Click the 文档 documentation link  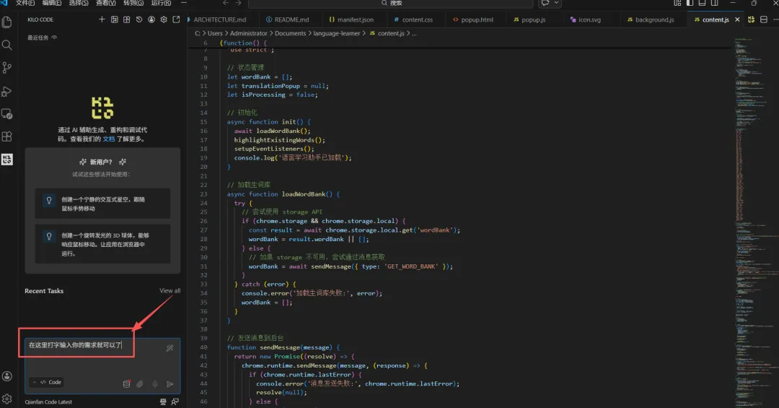pos(109,139)
